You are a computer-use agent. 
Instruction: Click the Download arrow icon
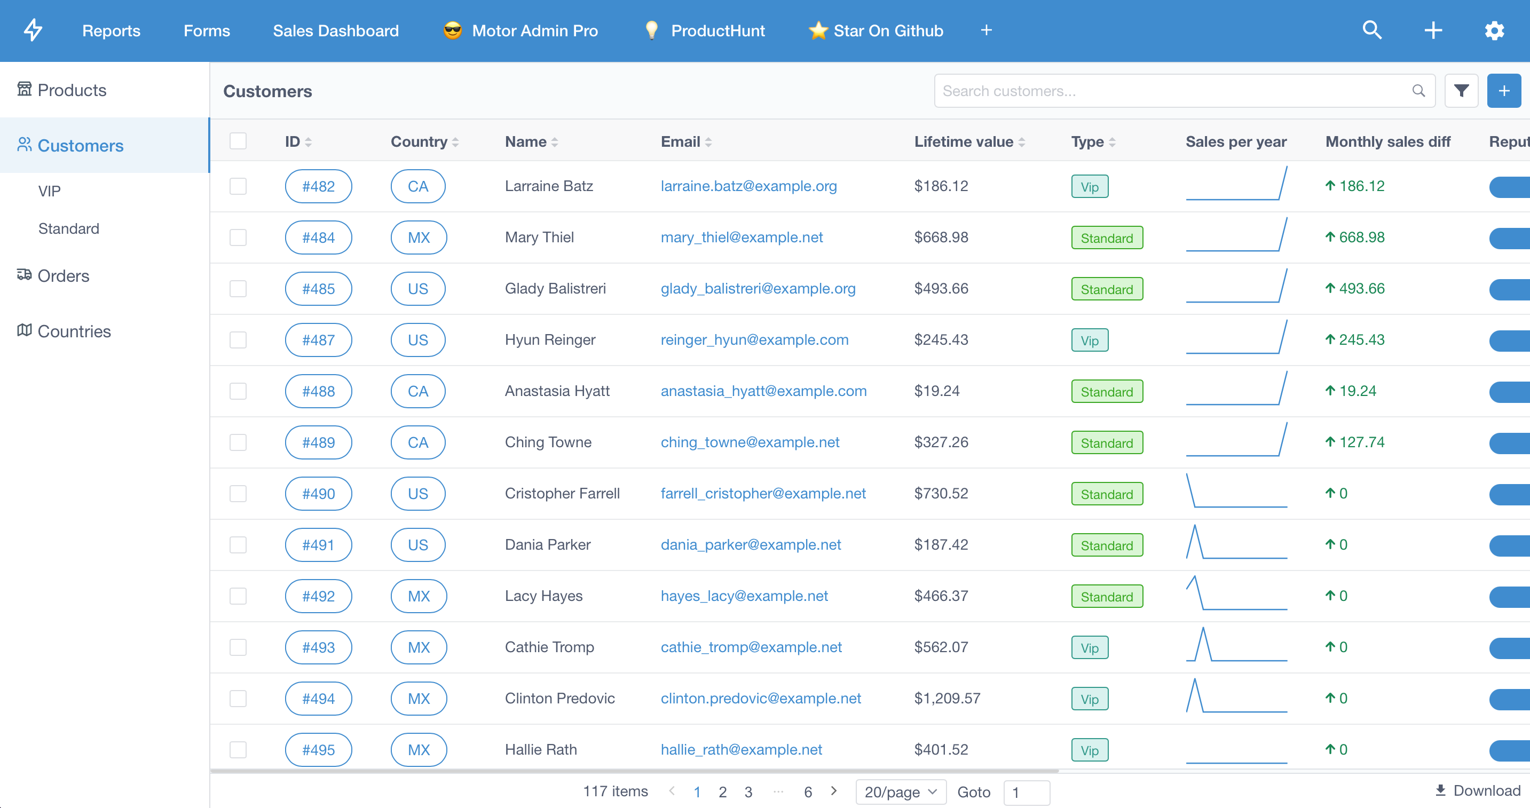1440,790
